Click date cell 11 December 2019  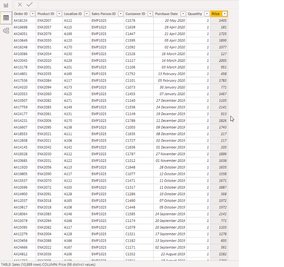[170, 121]
